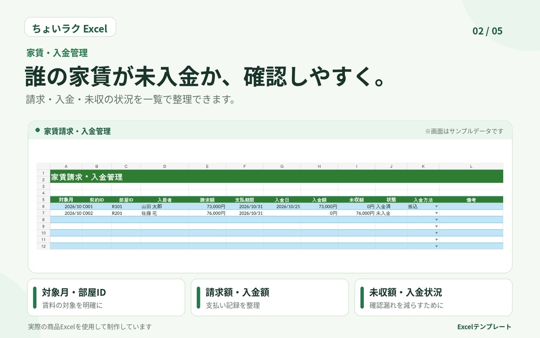Click the 未収額・入金状況 feature card
Screen dimensions: 540x338
433,297
